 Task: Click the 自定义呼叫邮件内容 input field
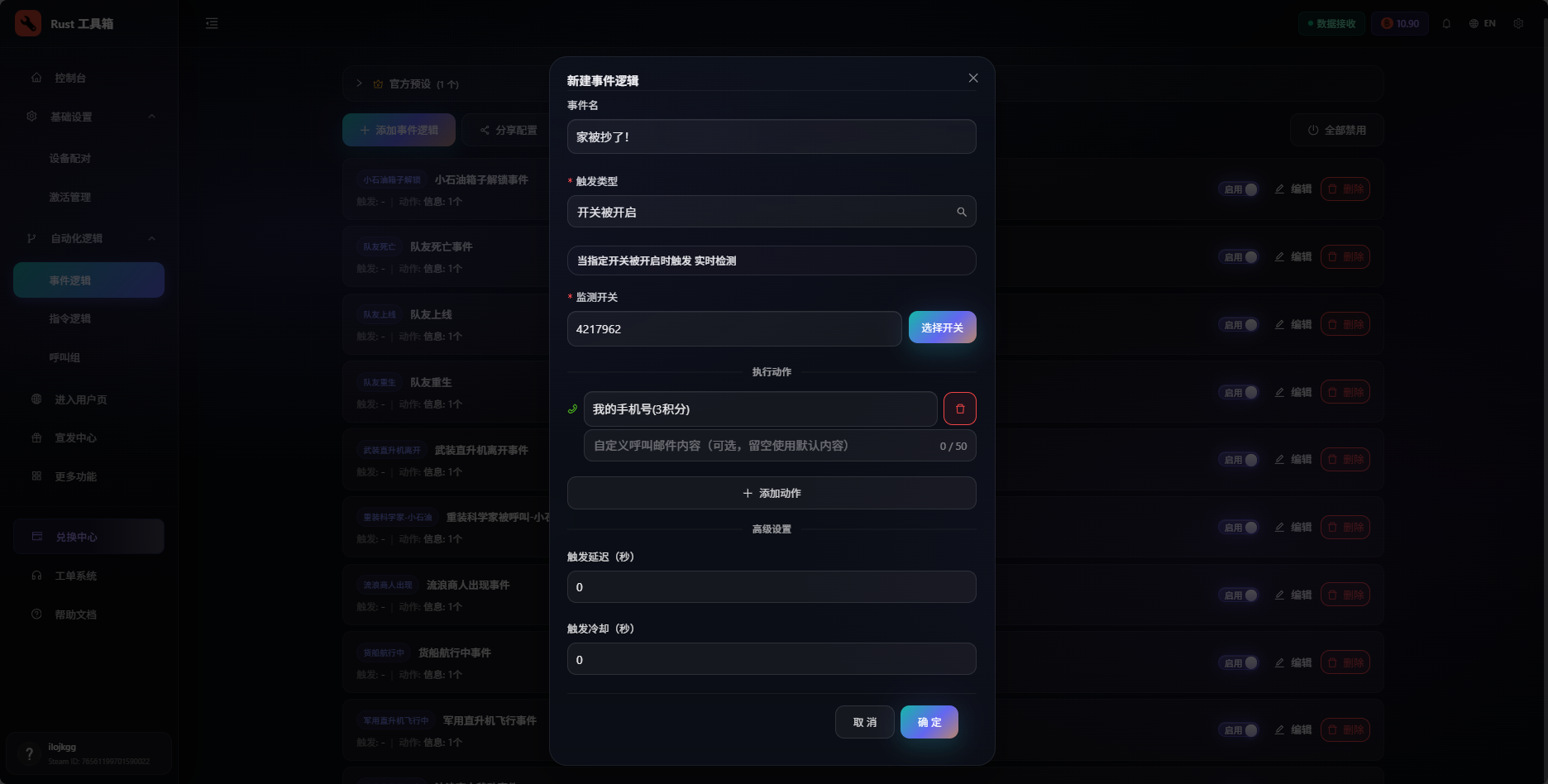tap(780, 446)
